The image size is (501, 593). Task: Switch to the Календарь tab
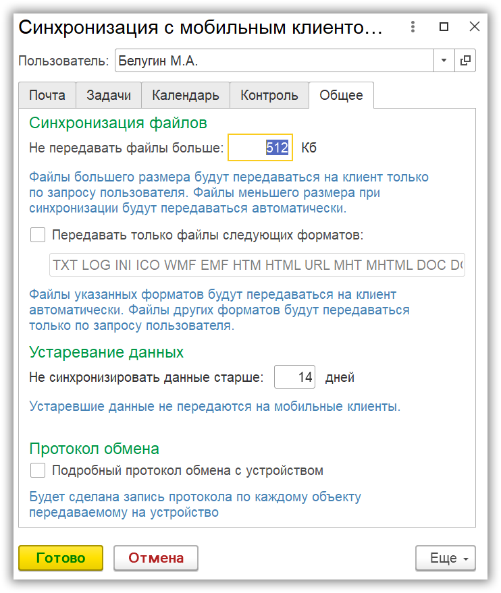pyautogui.click(x=186, y=95)
